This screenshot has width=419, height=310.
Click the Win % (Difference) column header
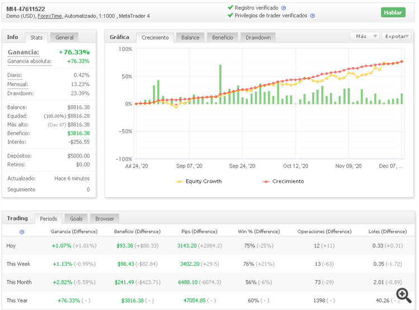click(x=259, y=232)
